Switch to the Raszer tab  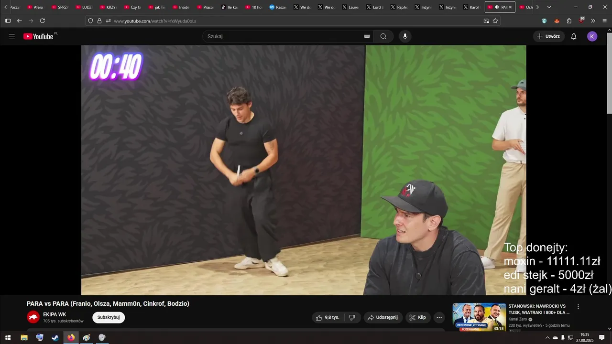tap(278, 7)
